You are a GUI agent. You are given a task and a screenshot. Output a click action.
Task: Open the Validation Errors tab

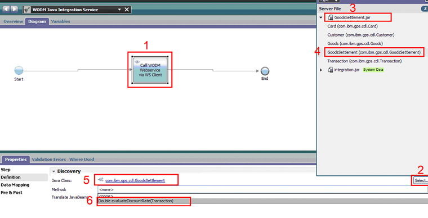point(48,160)
